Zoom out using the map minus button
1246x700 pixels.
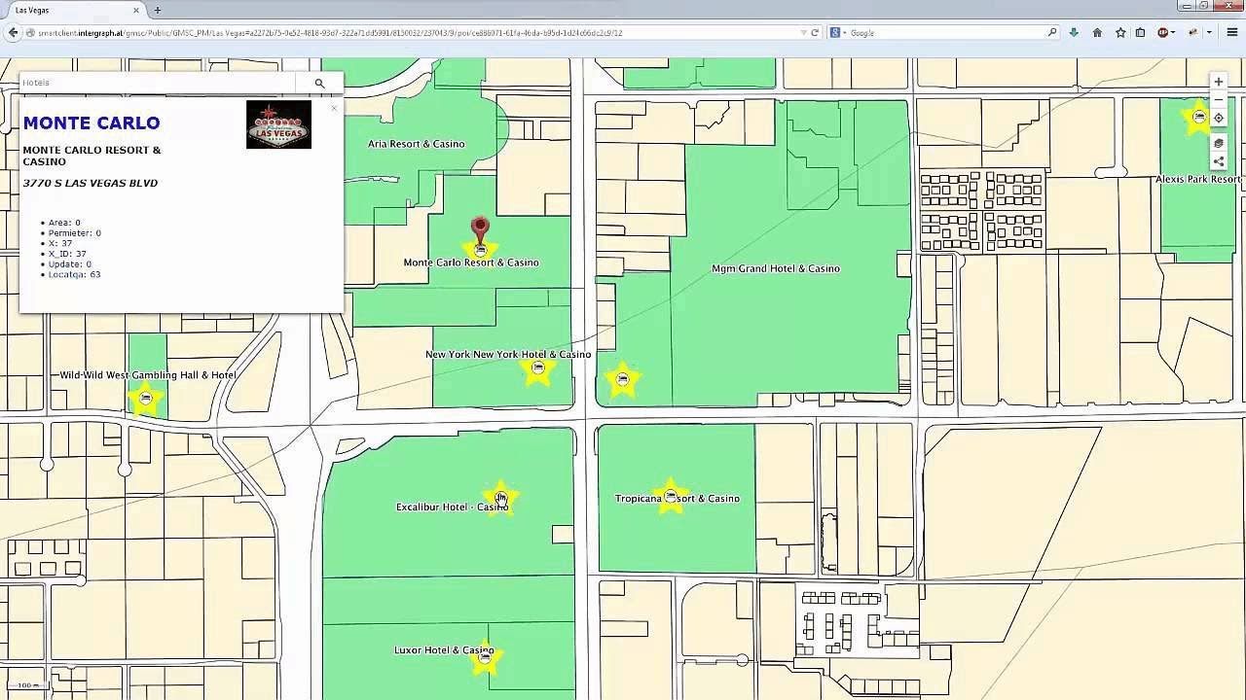[1218, 100]
